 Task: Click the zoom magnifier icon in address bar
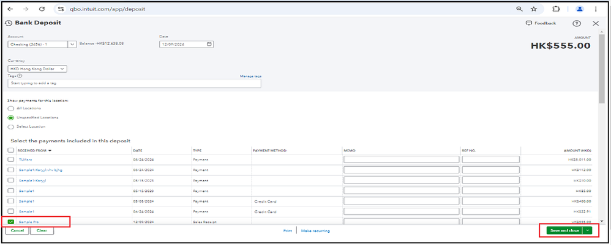tap(519, 9)
